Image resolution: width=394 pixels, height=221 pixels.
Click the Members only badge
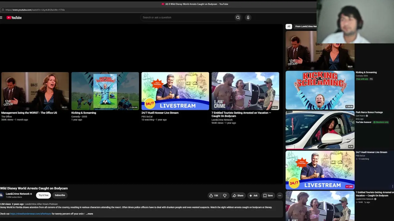tap(381, 122)
